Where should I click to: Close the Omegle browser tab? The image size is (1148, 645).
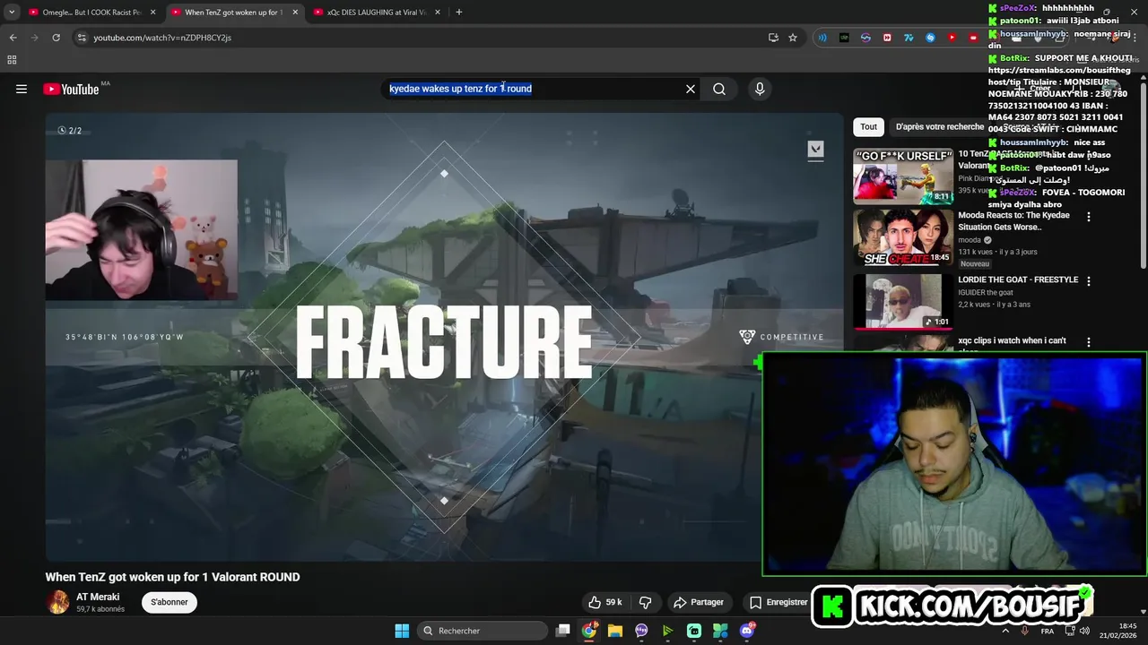pyautogui.click(x=153, y=13)
